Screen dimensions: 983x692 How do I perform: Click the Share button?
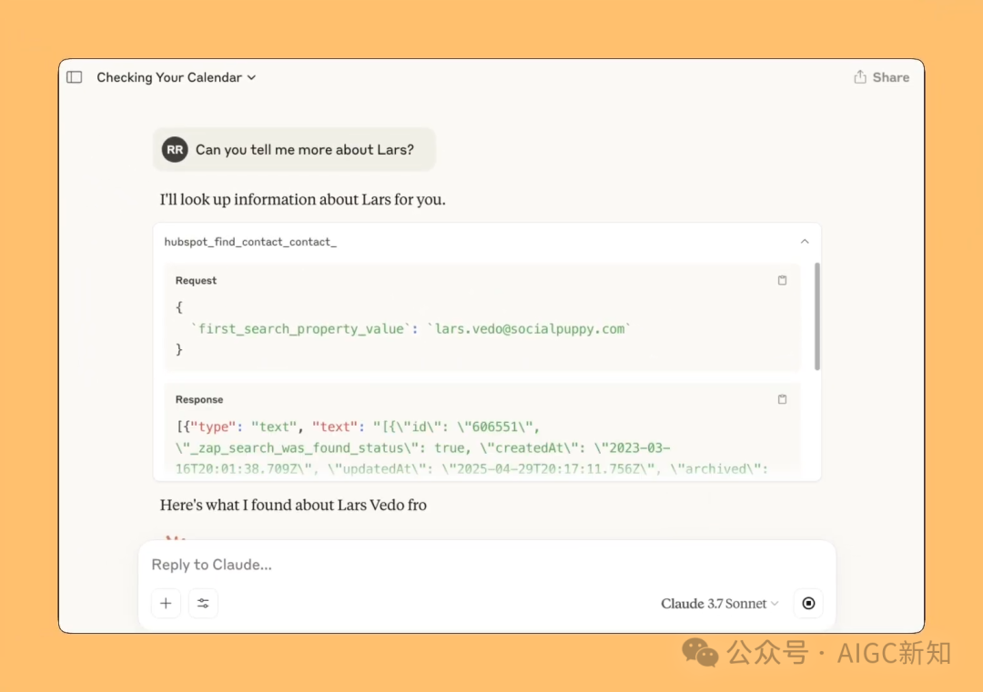[x=881, y=77]
